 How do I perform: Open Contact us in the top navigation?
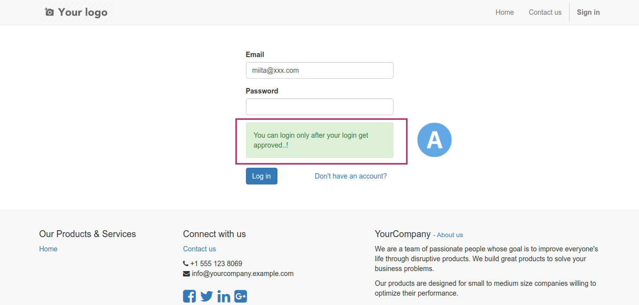tap(545, 12)
